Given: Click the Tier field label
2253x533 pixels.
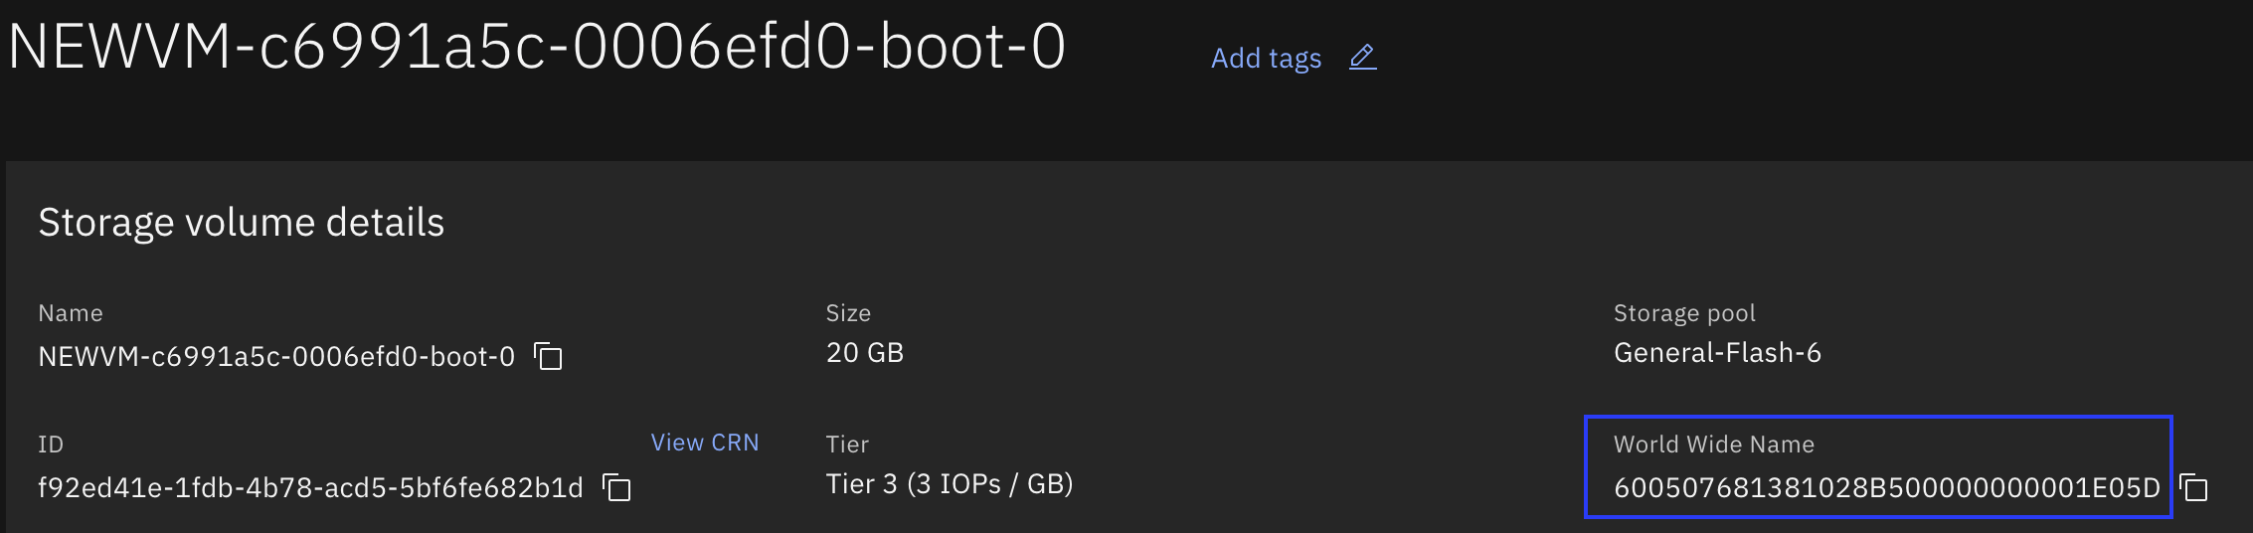Looking at the screenshot, I should pyautogui.click(x=847, y=444).
